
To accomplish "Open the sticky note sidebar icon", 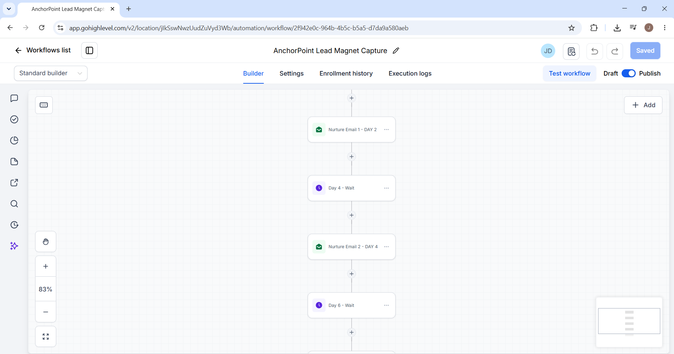I will [14, 162].
